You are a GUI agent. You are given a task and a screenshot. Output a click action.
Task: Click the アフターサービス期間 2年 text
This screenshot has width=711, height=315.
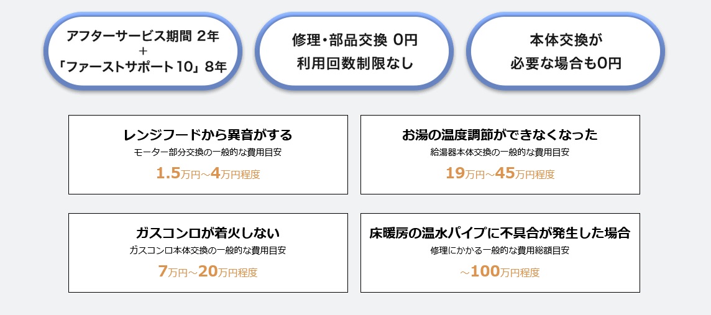pos(144,36)
